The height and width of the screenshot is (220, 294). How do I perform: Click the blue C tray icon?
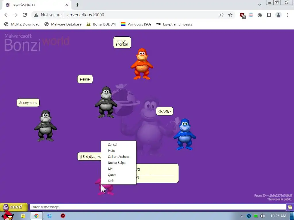pyautogui.click(x=249, y=216)
